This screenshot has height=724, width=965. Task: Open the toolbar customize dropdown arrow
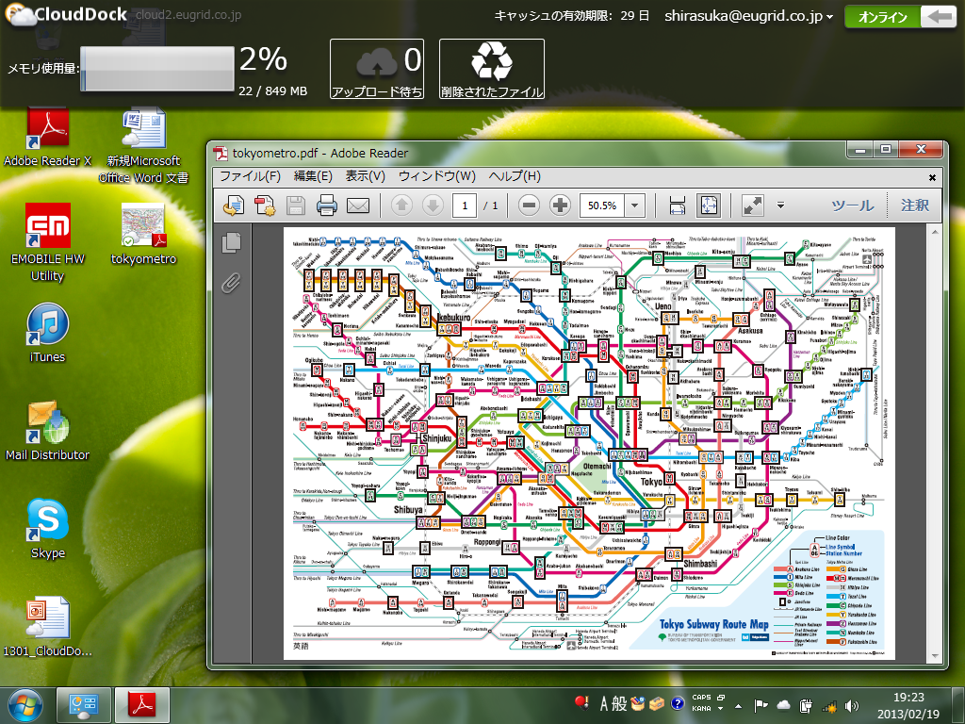[x=780, y=205]
